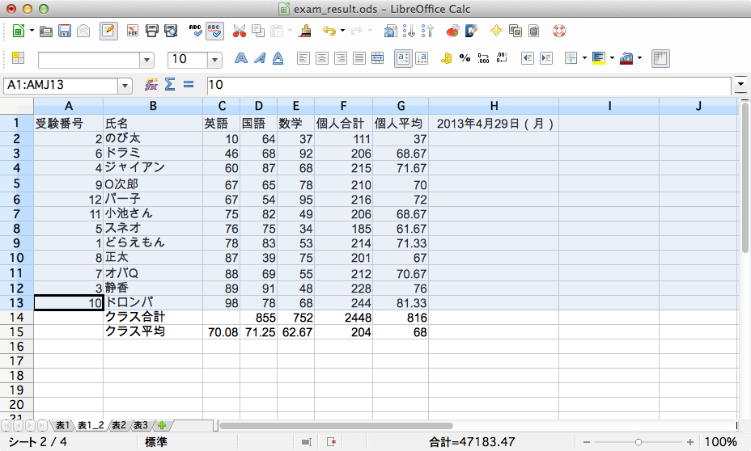
Task: Open the font color dropdown arrow
Action: pyautogui.click(x=640, y=58)
